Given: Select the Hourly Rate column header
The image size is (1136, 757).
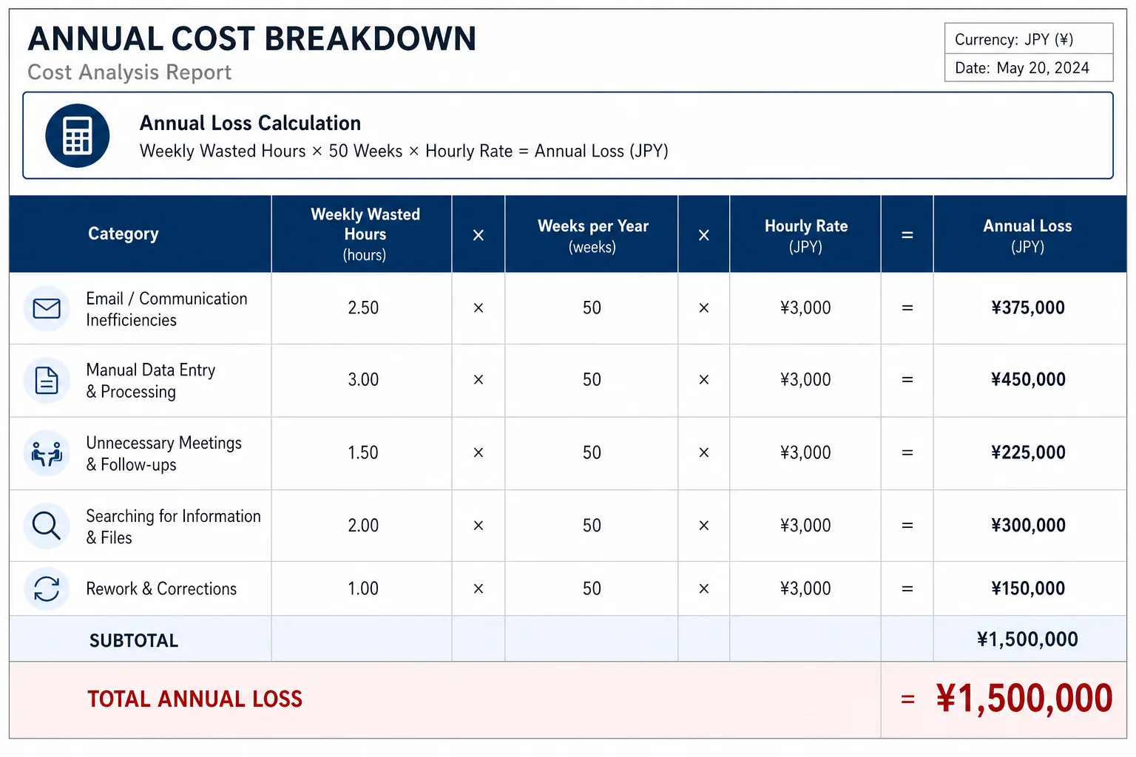Looking at the screenshot, I should pyautogui.click(x=806, y=236).
